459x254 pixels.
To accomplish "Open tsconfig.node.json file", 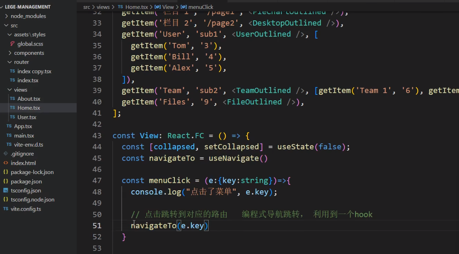I will coord(33,200).
